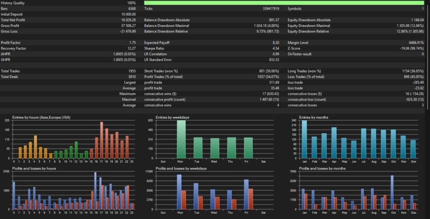Select the Short Trades value "801 (50.06%)"
The width and height of the screenshot is (430, 219).
(x=269, y=71)
